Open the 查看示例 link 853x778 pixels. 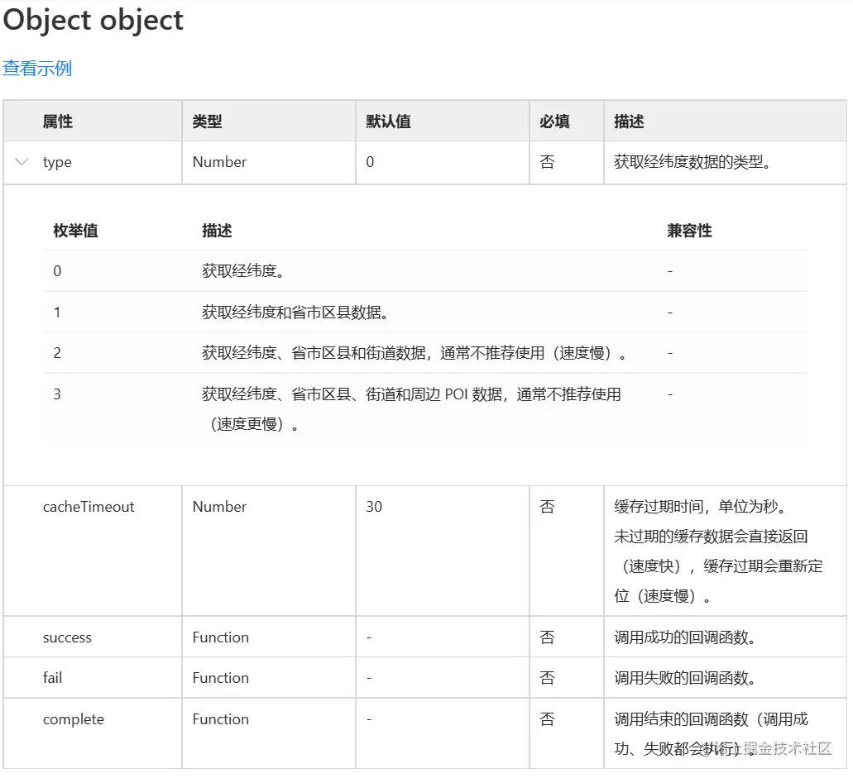point(37,68)
